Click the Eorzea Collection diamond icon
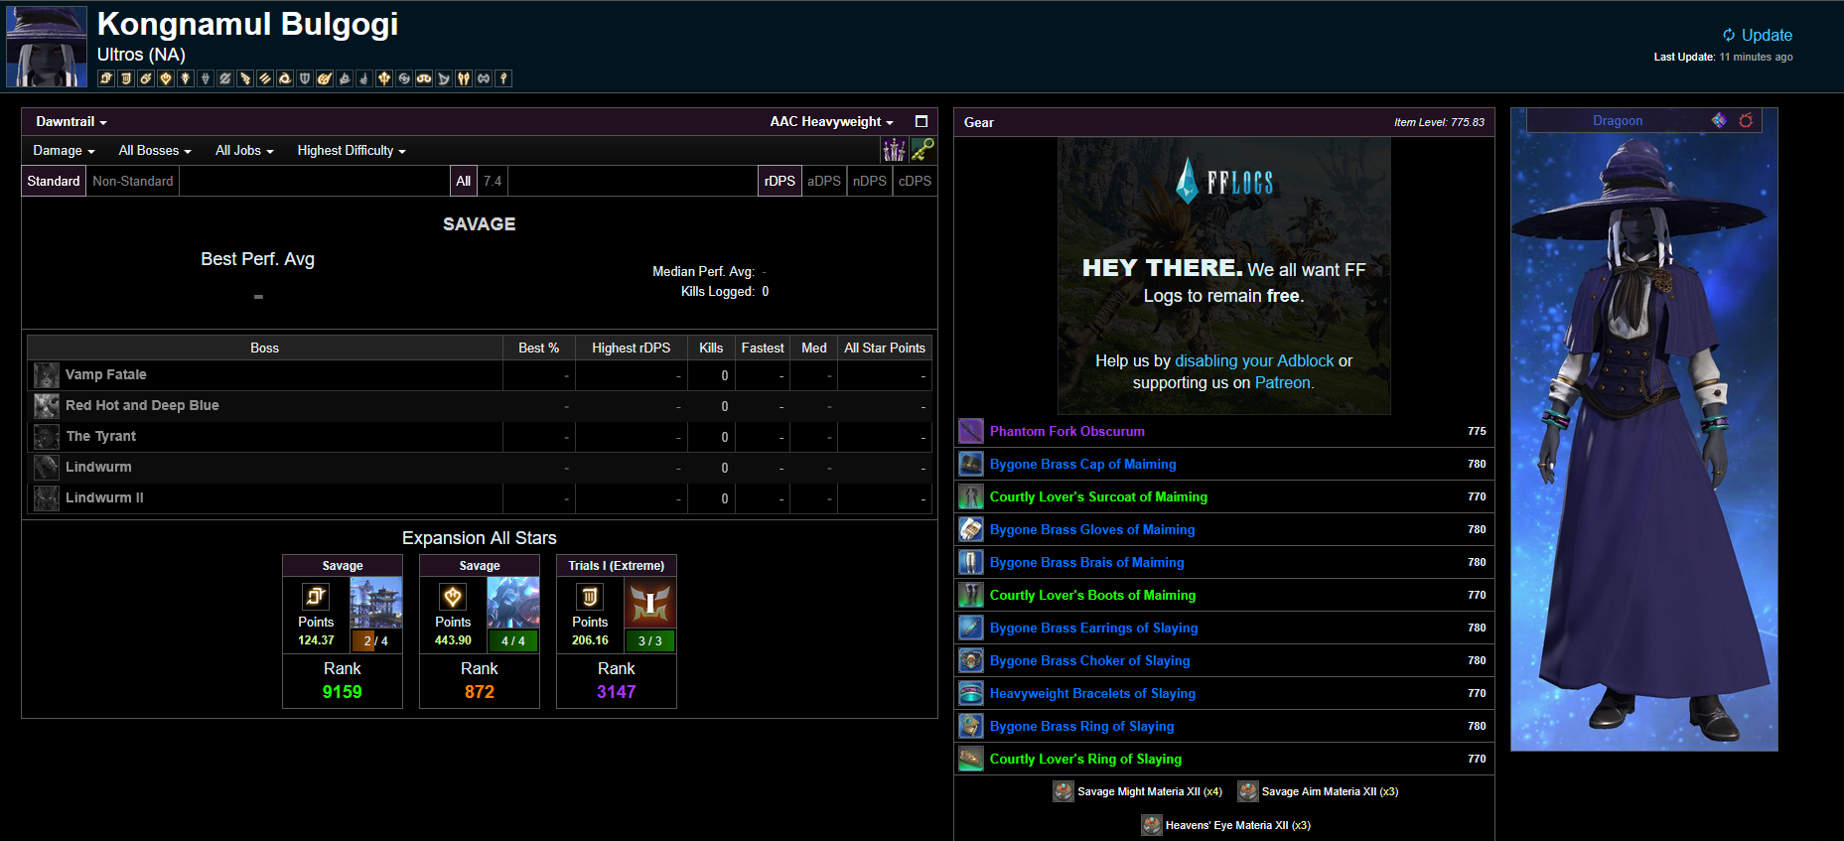1844x841 pixels. pos(1719,120)
